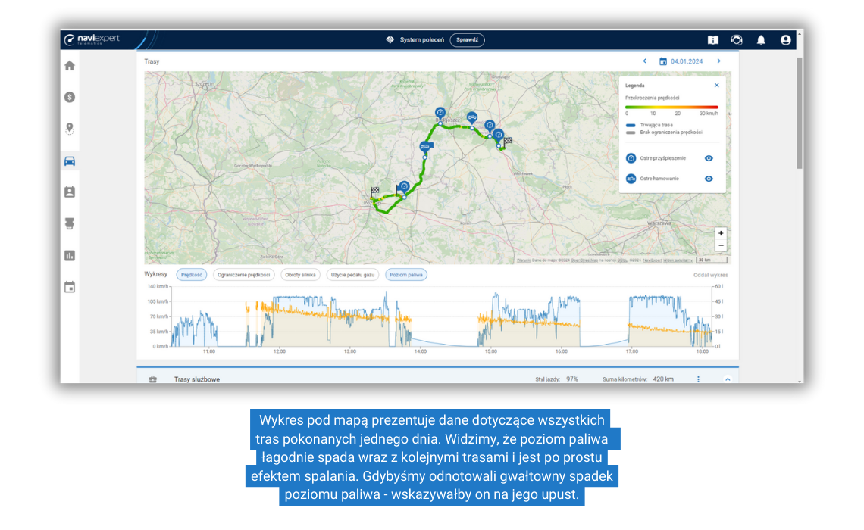Toggle visibility of Ostre przyspieszenie events
The image size is (864, 530).
709,158
